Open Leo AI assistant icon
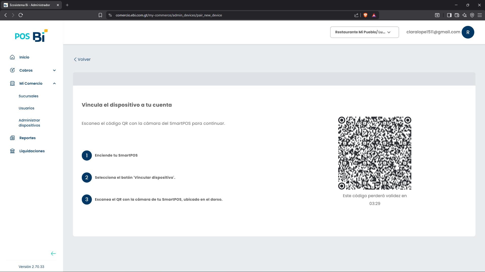 point(465,15)
